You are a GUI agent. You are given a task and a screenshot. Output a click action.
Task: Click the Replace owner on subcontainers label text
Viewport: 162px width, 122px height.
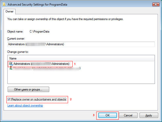point(39,99)
